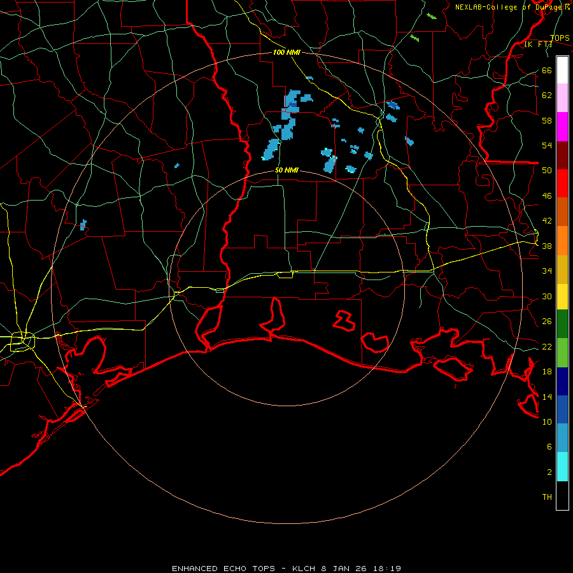Image resolution: width=573 pixels, height=573 pixels.
Task: Click the bright red legend swatch
Action: pos(562,183)
